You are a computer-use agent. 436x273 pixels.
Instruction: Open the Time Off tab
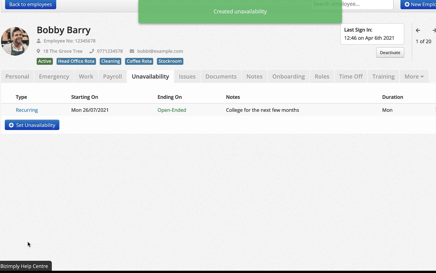click(x=350, y=77)
